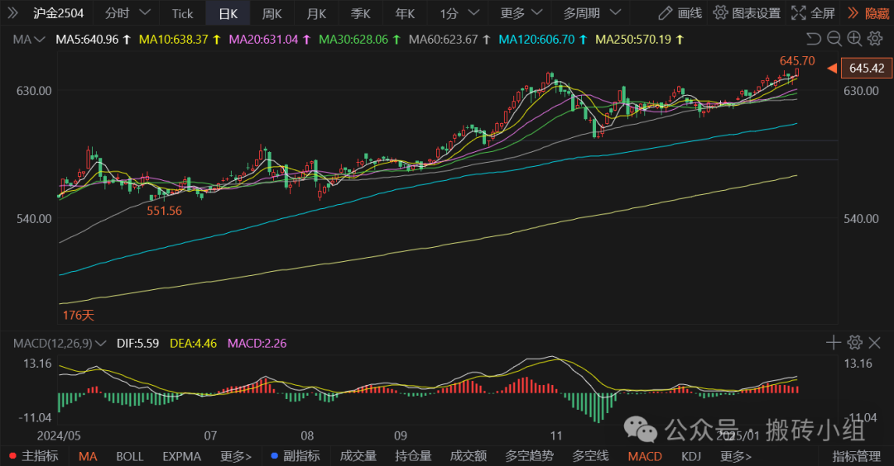
Task: Switch to 周K weekly chart
Action: click(x=272, y=14)
